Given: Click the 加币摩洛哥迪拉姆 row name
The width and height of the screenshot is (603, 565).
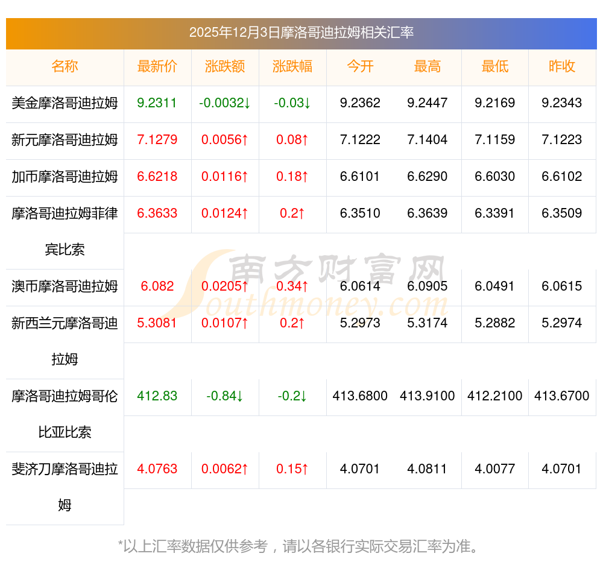Looking at the screenshot, I should tap(65, 177).
